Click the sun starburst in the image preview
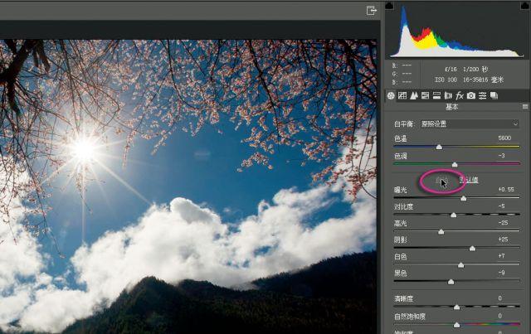Image resolution: width=531 pixels, height=334 pixels. coord(84,149)
